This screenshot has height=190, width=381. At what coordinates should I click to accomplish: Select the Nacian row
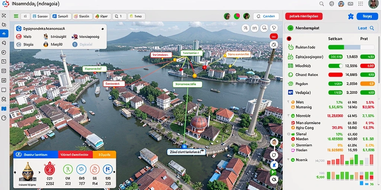(x=332, y=150)
